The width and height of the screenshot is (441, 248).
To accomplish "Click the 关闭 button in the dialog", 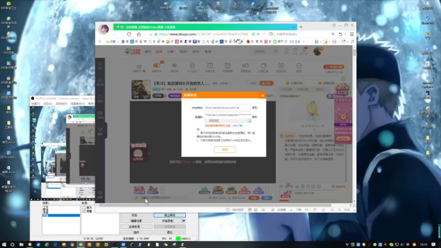I will point(225,149).
